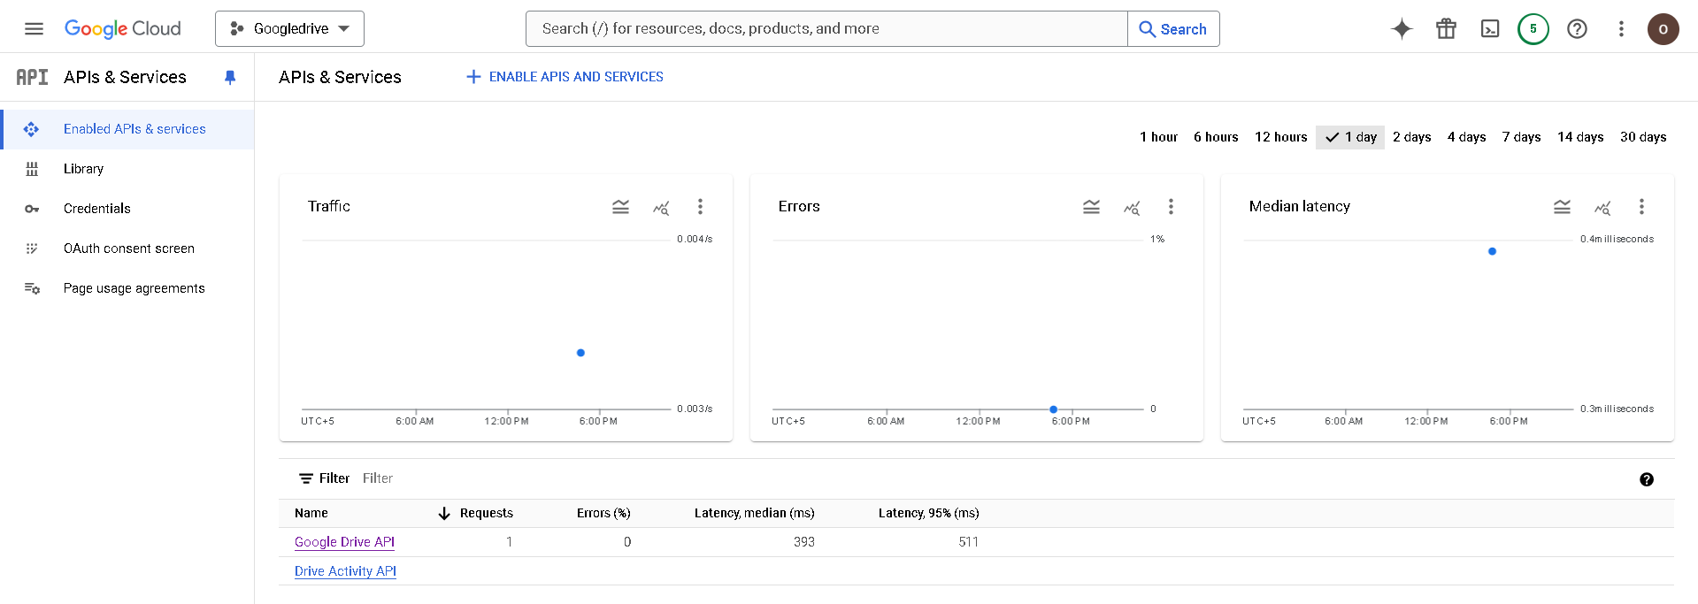1698x604 pixels.
Task: Open more options on Median latency chart
Action: (x=1641, y=207)
